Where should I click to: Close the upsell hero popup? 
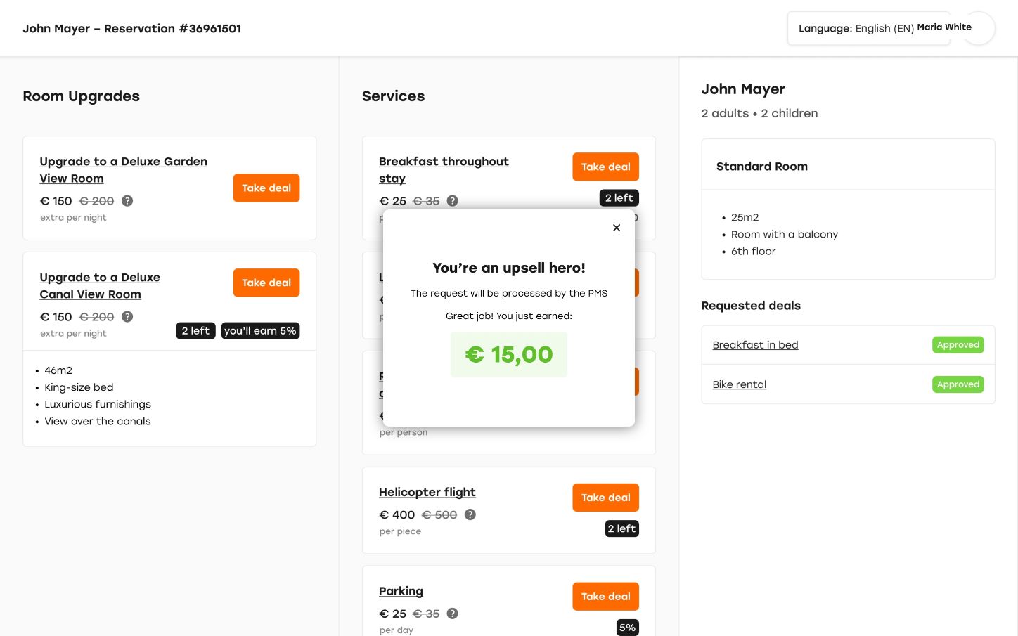[617, 228]
